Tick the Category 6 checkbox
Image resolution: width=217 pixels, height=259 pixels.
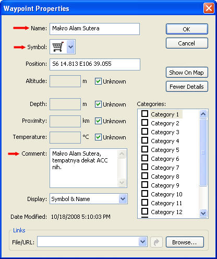(x=144, y=158)
